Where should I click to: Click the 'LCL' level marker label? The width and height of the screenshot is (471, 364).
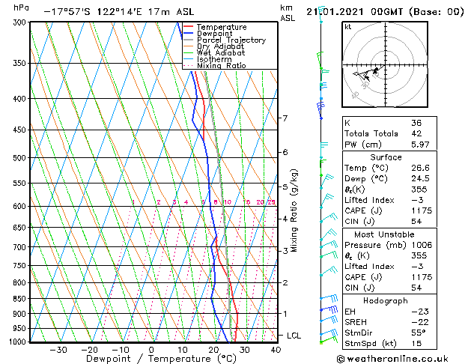click(x=294, y=336)
